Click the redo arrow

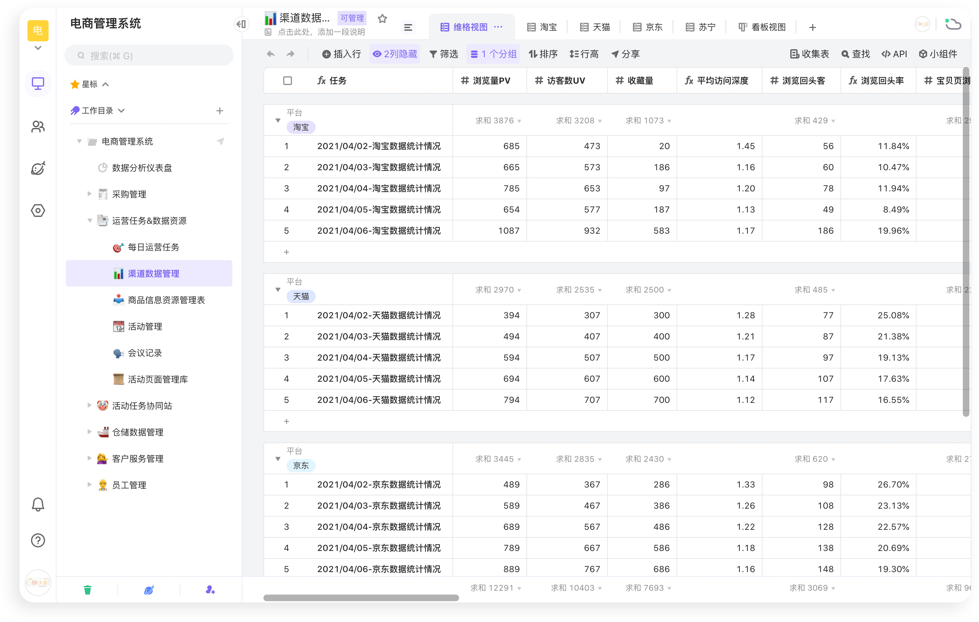click(290, 54)
